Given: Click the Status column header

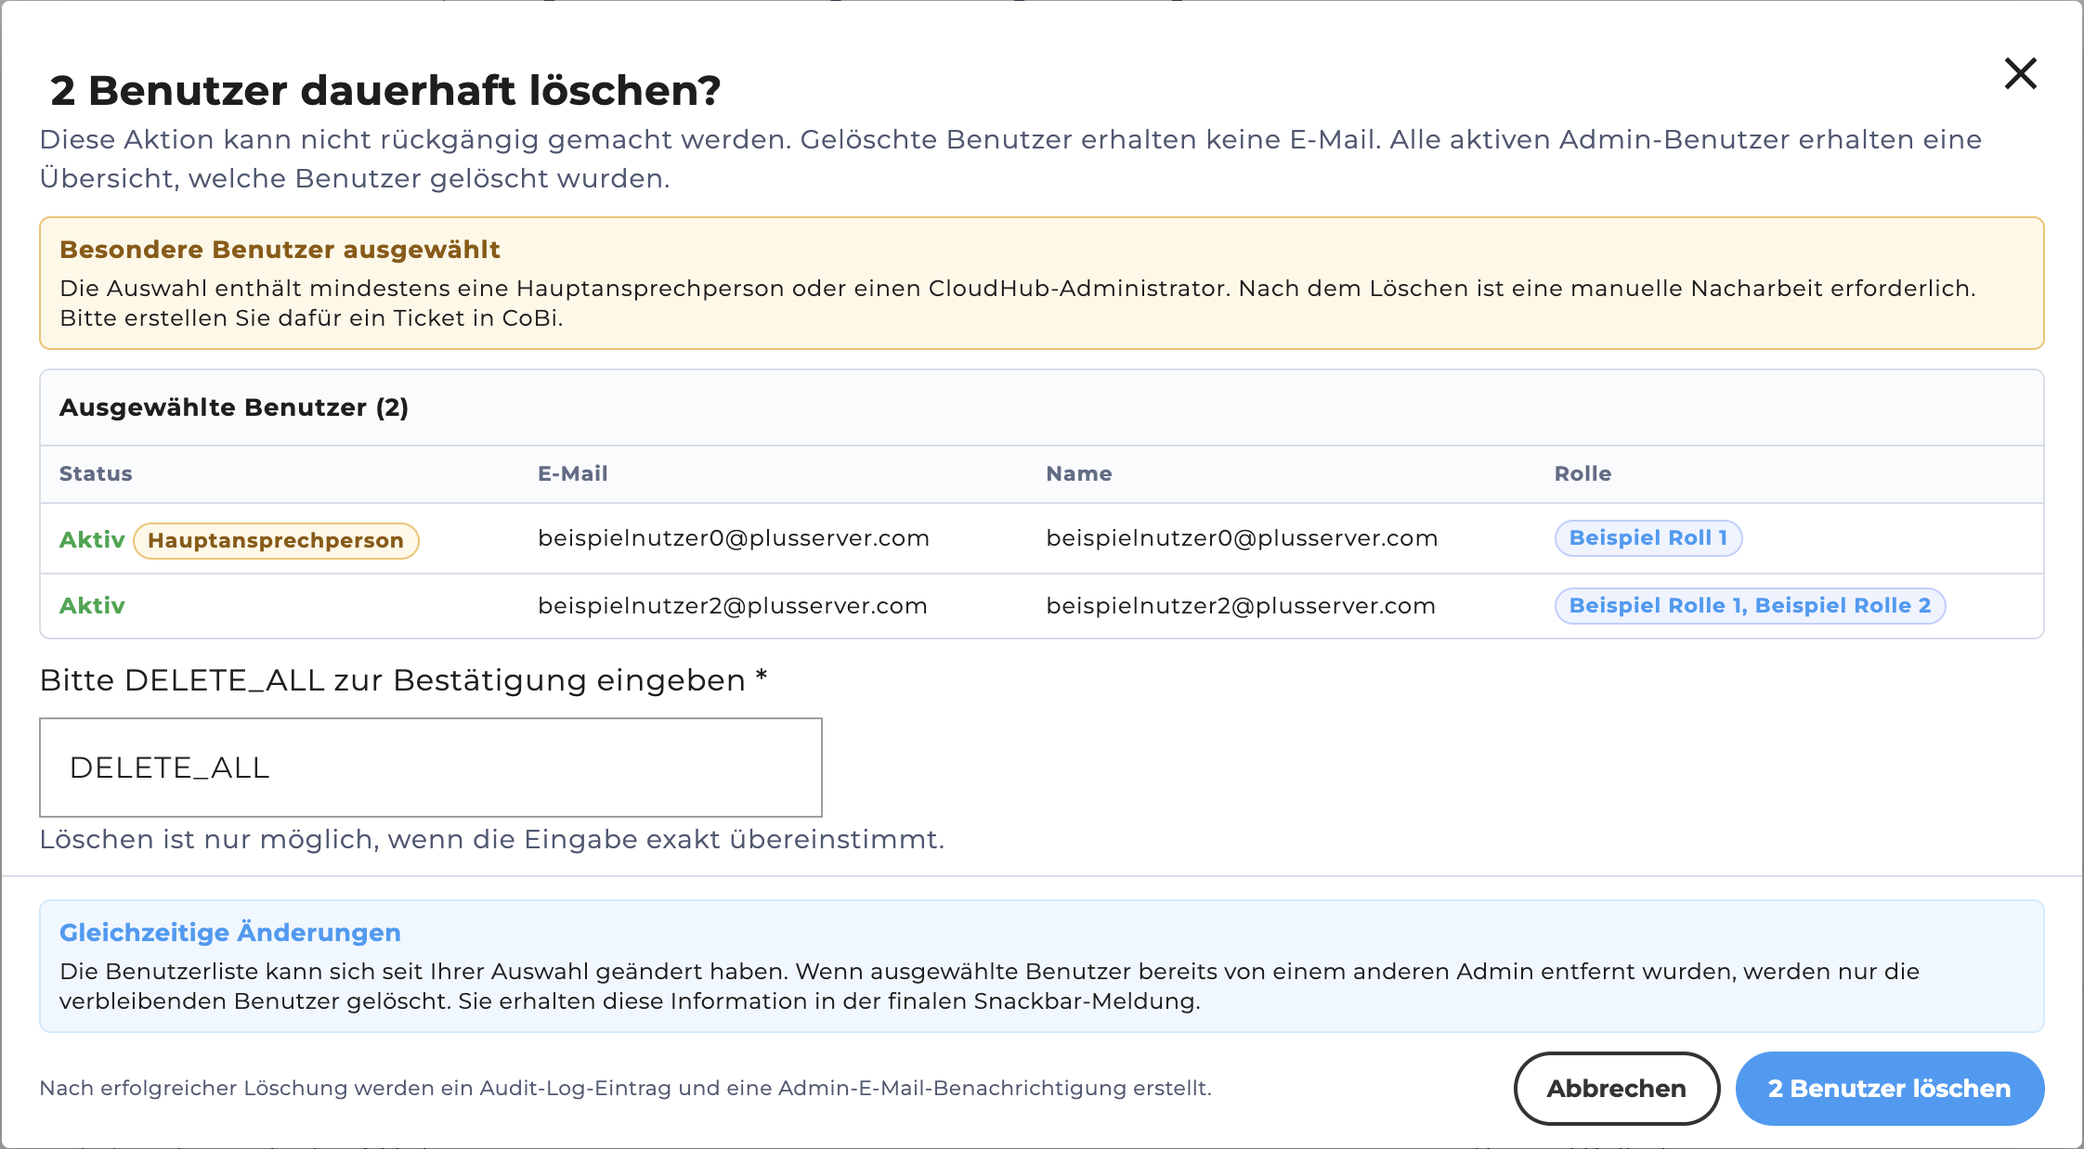Looking at the screenshot, I should pos(96,473).
